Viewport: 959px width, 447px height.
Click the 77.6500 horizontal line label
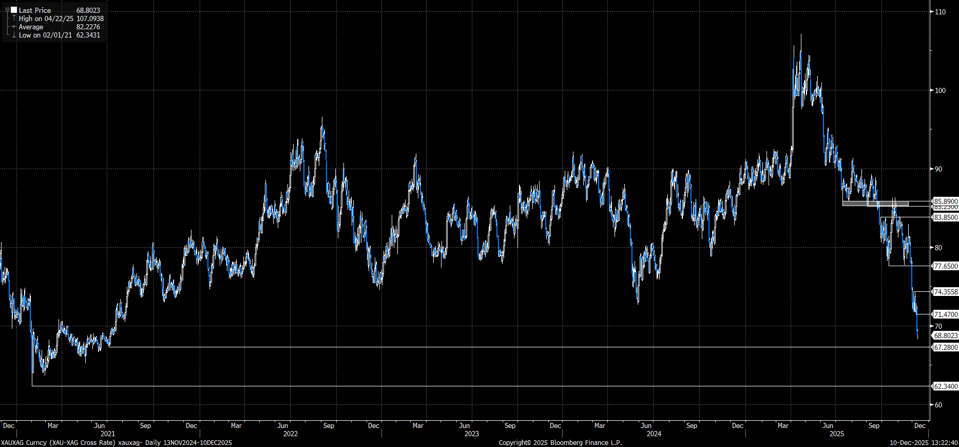pyautogui.click(x=945, y=266)
